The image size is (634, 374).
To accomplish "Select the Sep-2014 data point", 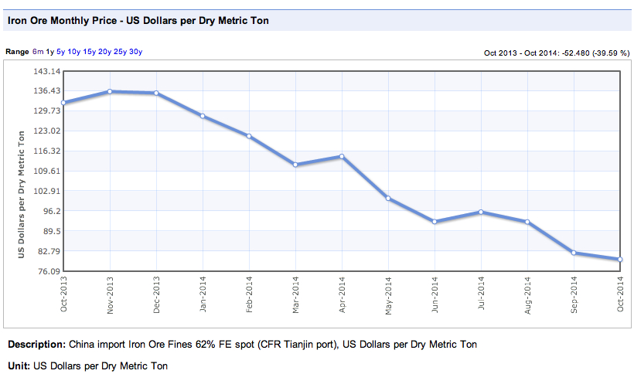I will coord(574,253).
